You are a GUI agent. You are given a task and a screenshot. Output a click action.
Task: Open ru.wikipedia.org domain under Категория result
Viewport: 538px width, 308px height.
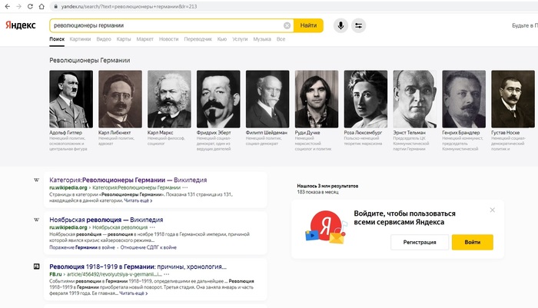coord(68,187)
